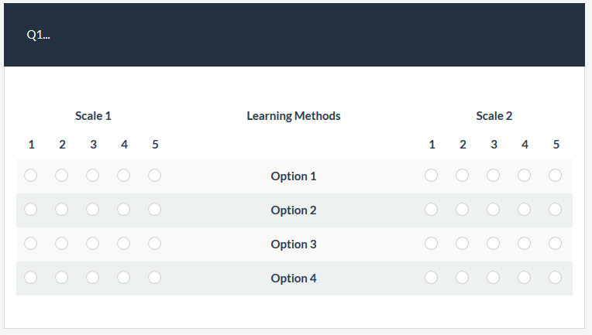Select Scale 1 rating 4 for Option 2
The height and width of the screenshot is (335, 592).
coord(123,210)
